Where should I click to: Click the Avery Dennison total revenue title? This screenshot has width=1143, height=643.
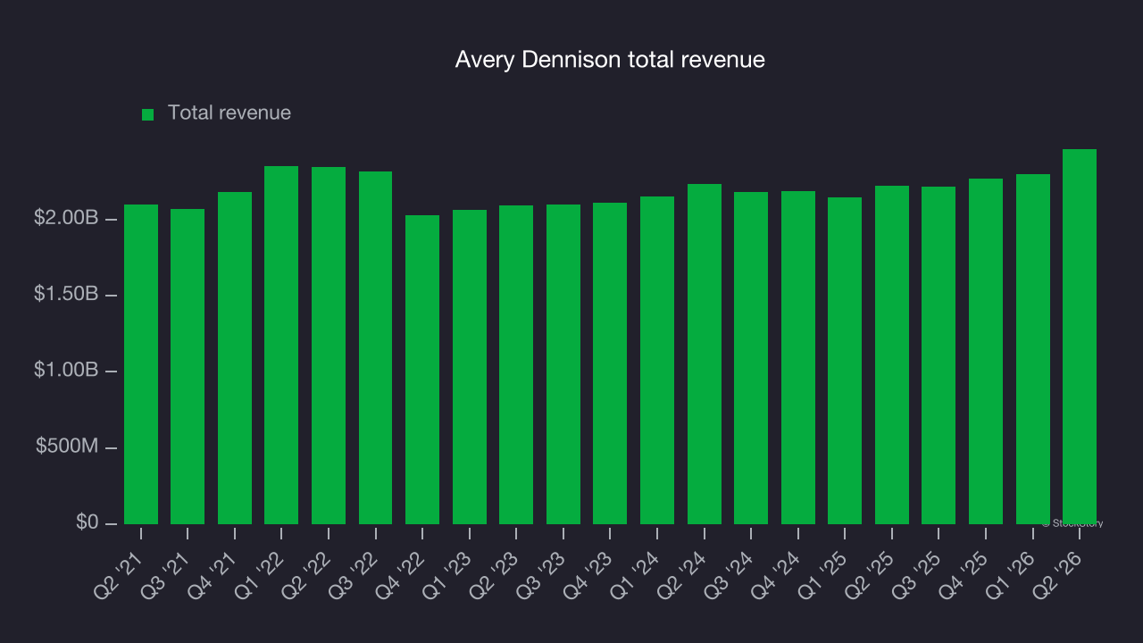click(x=610, y=60)
